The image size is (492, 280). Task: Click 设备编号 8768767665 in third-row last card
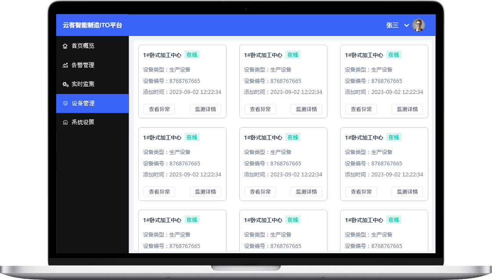click(x=373, y=246)
